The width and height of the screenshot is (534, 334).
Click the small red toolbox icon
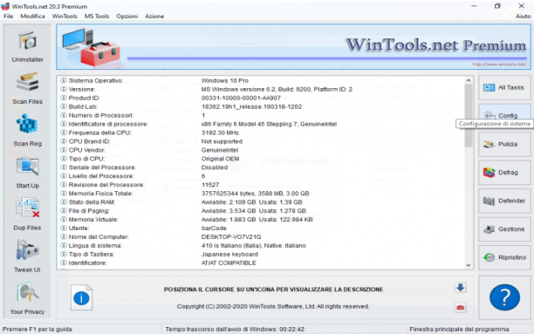click(461, 308)
